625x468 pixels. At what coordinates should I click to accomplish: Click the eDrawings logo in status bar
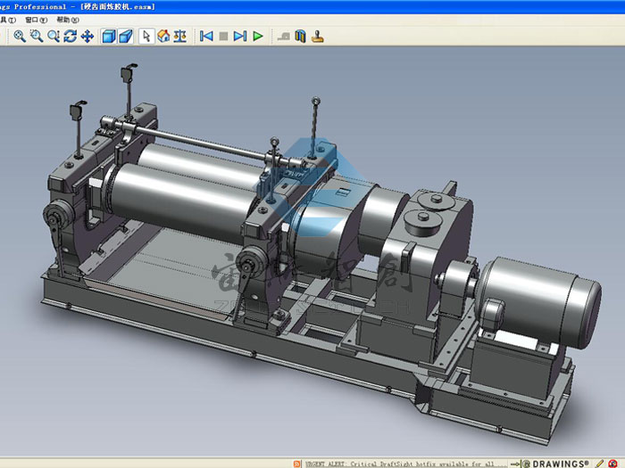pos(557,464)
